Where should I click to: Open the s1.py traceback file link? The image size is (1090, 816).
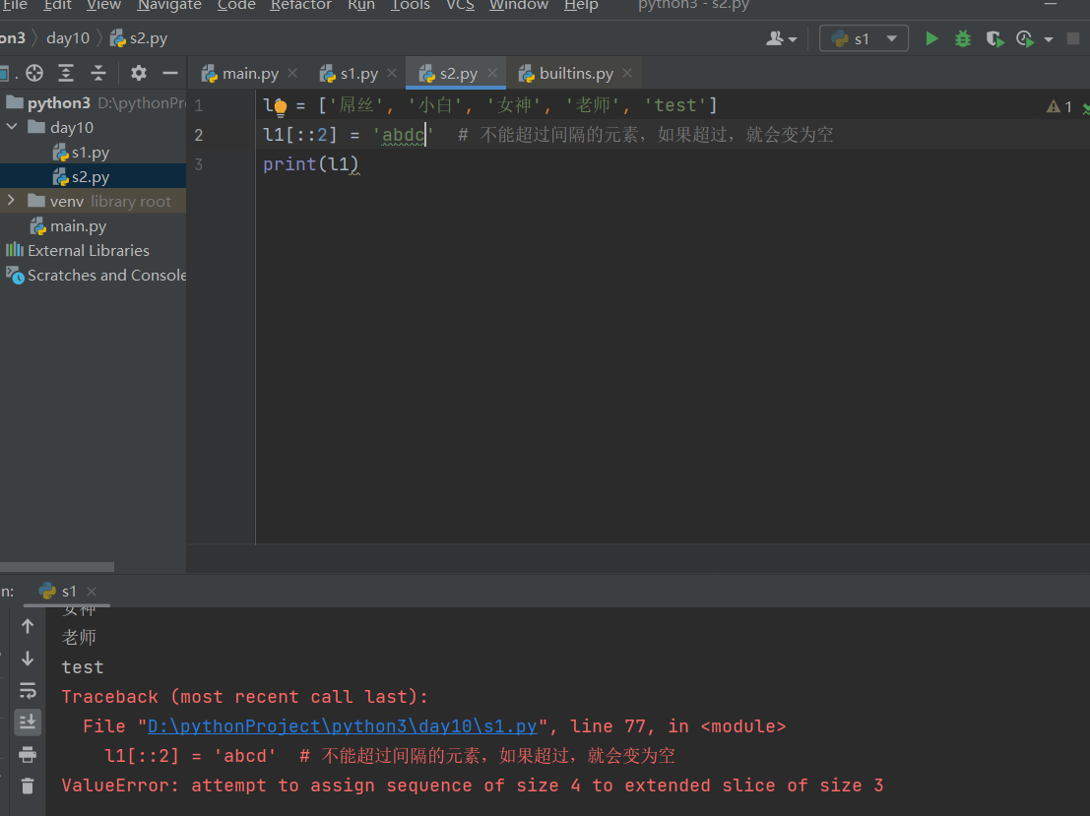pos(342,726)
